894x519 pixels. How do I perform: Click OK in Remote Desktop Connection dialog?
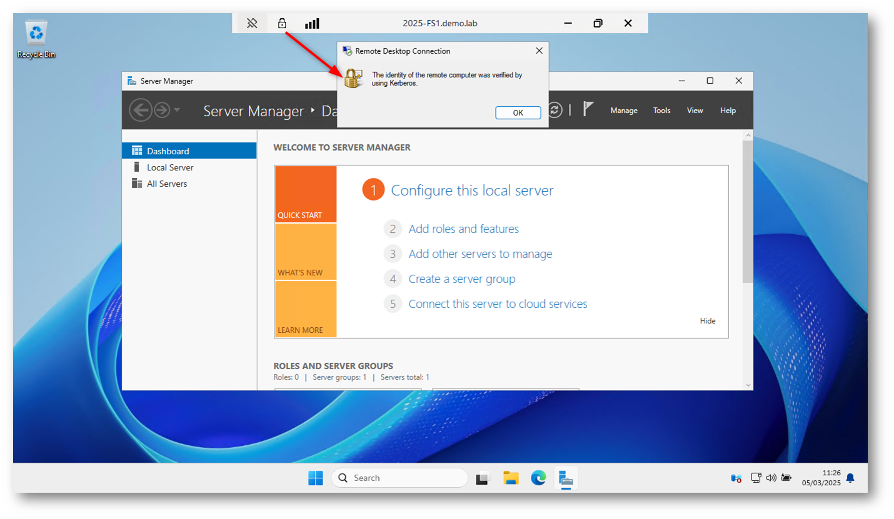tap(518, 112)
